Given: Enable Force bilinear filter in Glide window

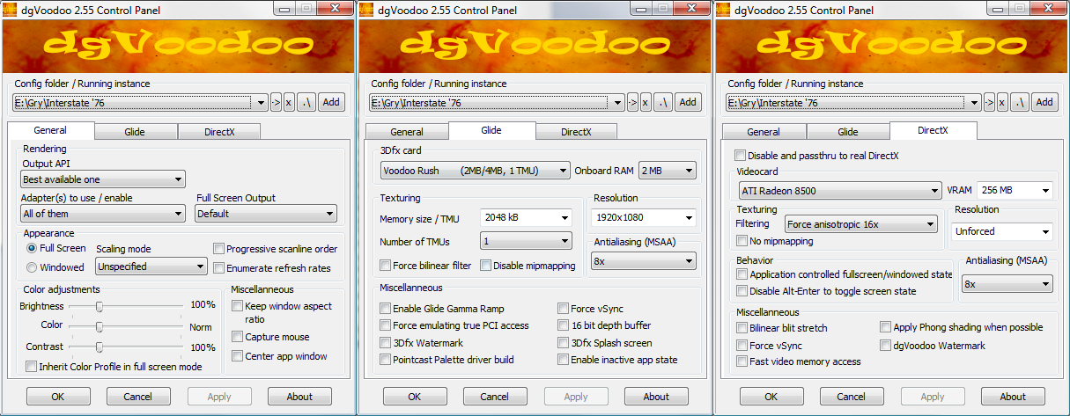Looking at the screenshot, I should [386, 266].
